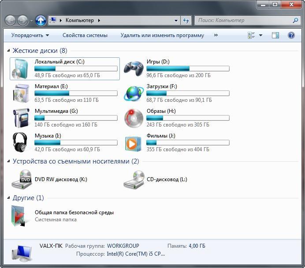
Task: Open the Упорядочить menu
Action: click(x=30, y=35)
